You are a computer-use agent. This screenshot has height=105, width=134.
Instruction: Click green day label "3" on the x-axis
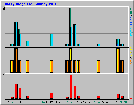tap(16, 102)
